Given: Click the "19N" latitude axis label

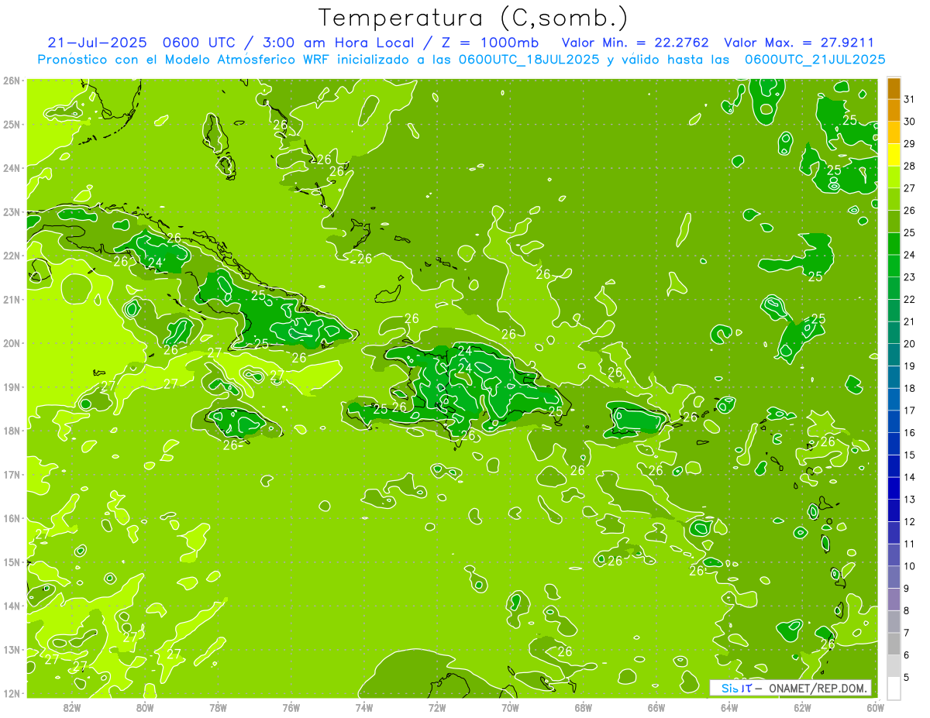Looking at the screenshot, I should point(12,386).
